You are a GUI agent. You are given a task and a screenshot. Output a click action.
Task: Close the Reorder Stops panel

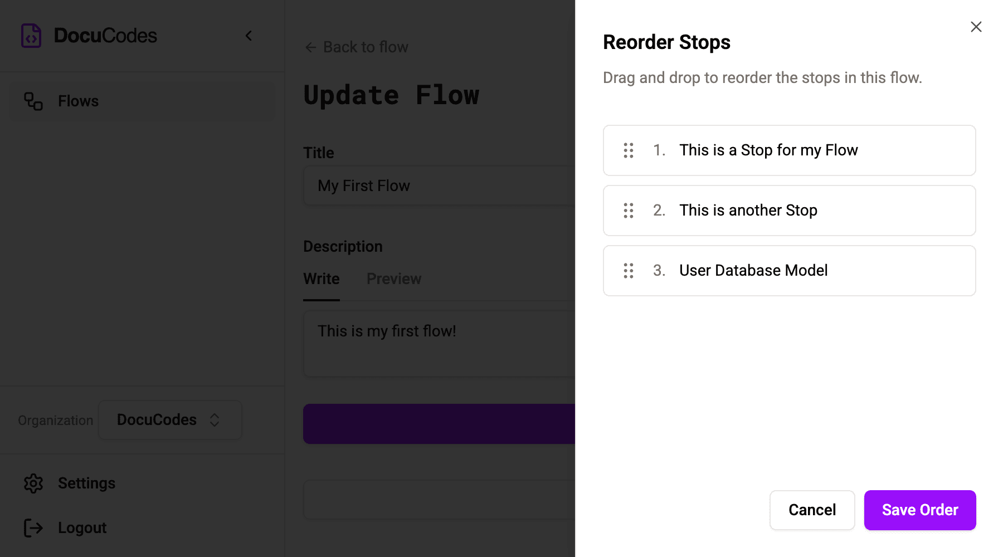(x=976, y=27)
